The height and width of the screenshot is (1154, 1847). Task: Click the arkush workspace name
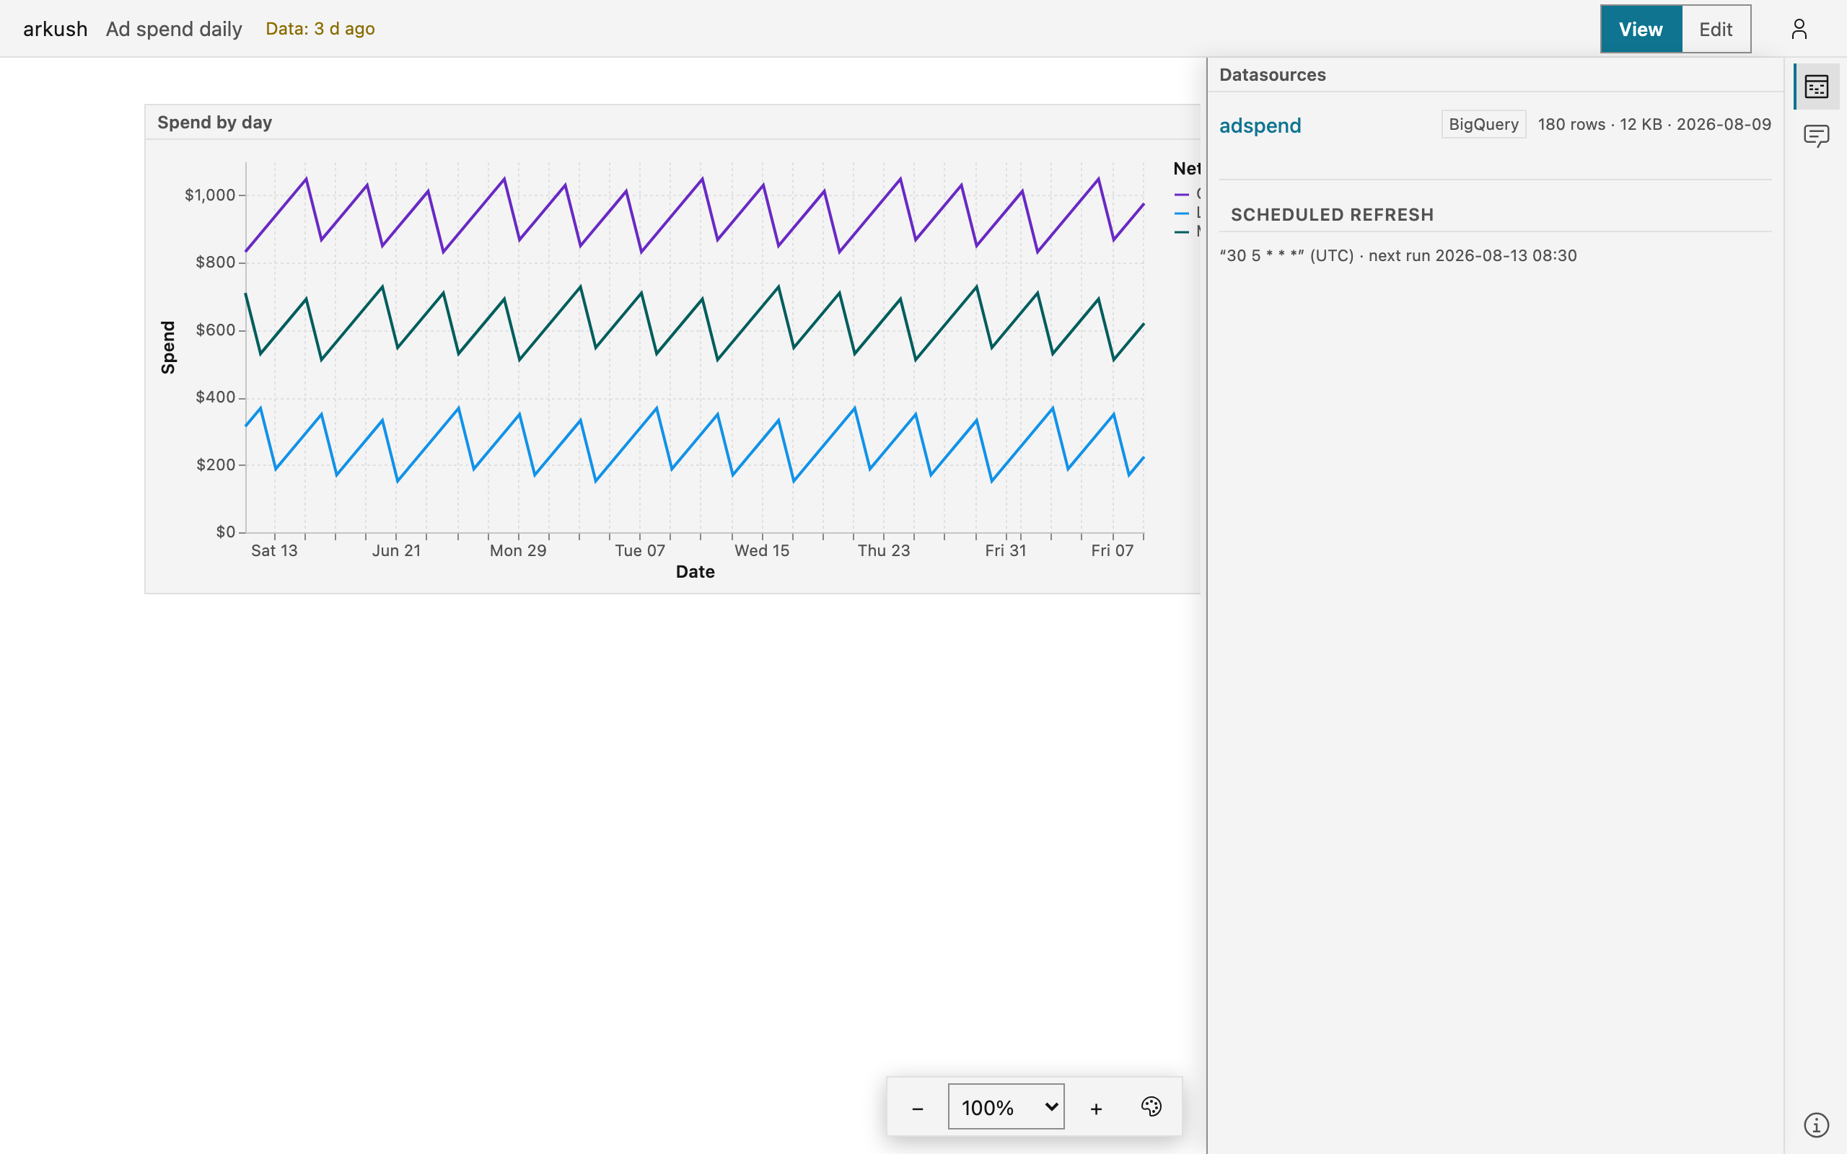(55, 29)
